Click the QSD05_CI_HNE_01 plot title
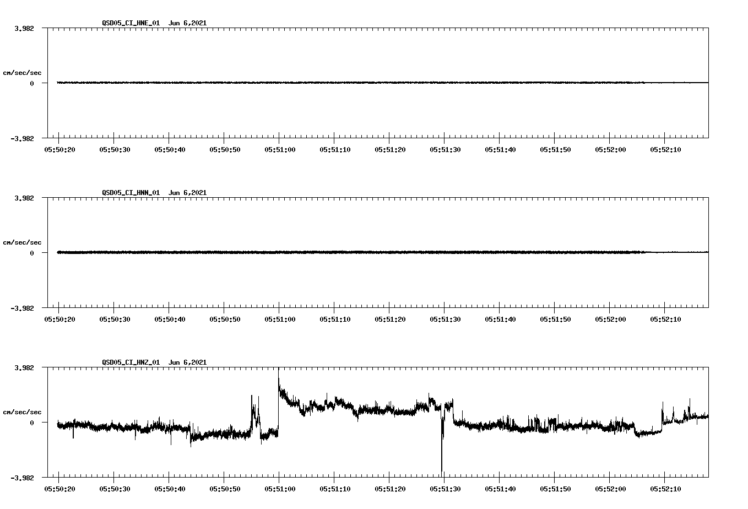This screenshot has width=748, height=509. [154, 23]
